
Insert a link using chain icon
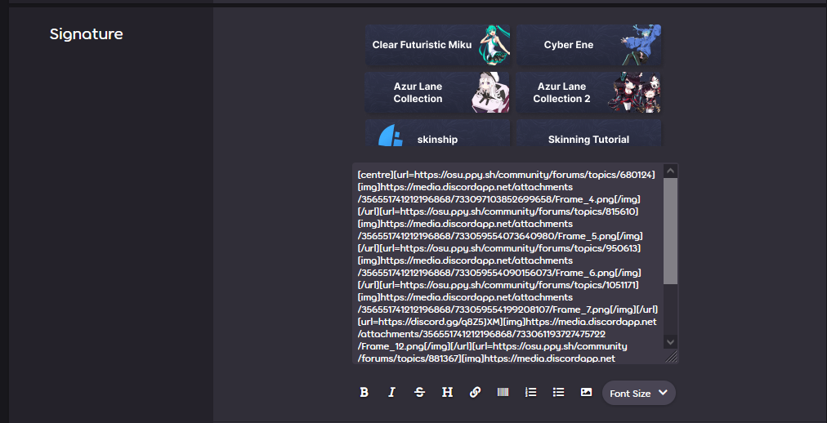(x=476, y=393)
